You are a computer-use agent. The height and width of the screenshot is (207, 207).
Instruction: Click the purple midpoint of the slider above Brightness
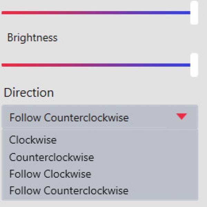[96, 13]
